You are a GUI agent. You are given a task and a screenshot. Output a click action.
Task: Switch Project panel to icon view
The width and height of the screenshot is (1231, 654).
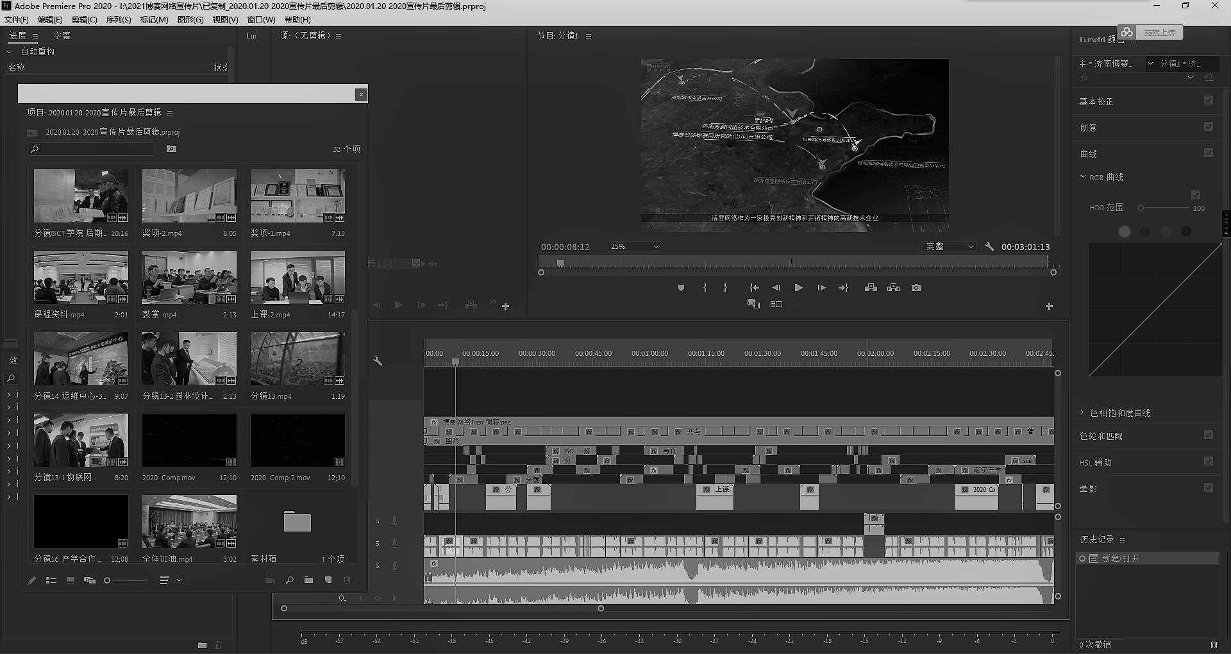tap(71, 580)
